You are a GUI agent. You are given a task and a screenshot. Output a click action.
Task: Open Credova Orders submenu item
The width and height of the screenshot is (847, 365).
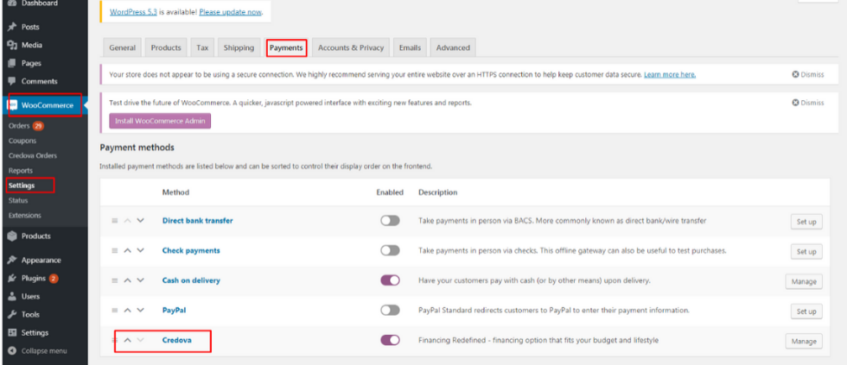(x=33, y=156)
